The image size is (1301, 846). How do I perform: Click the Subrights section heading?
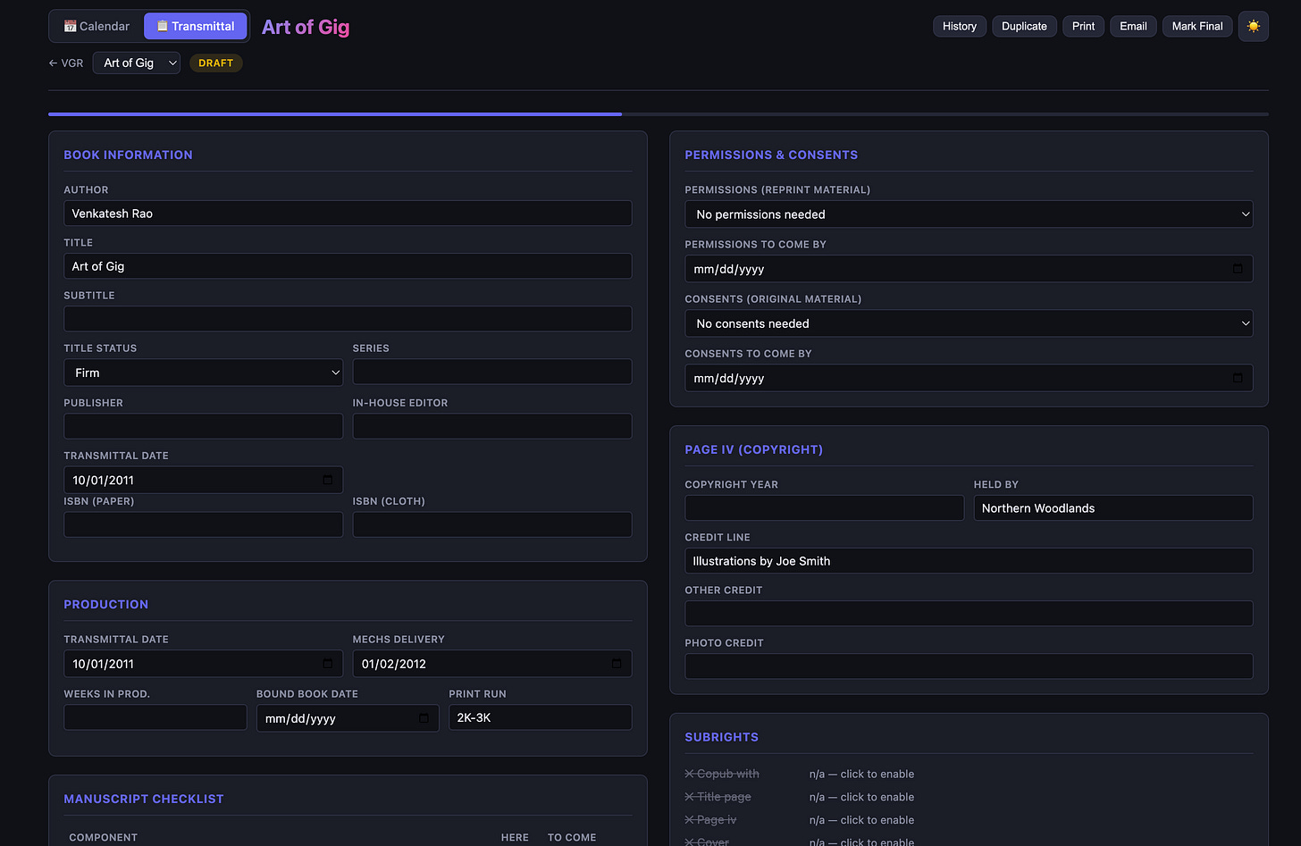click(721, 737)
